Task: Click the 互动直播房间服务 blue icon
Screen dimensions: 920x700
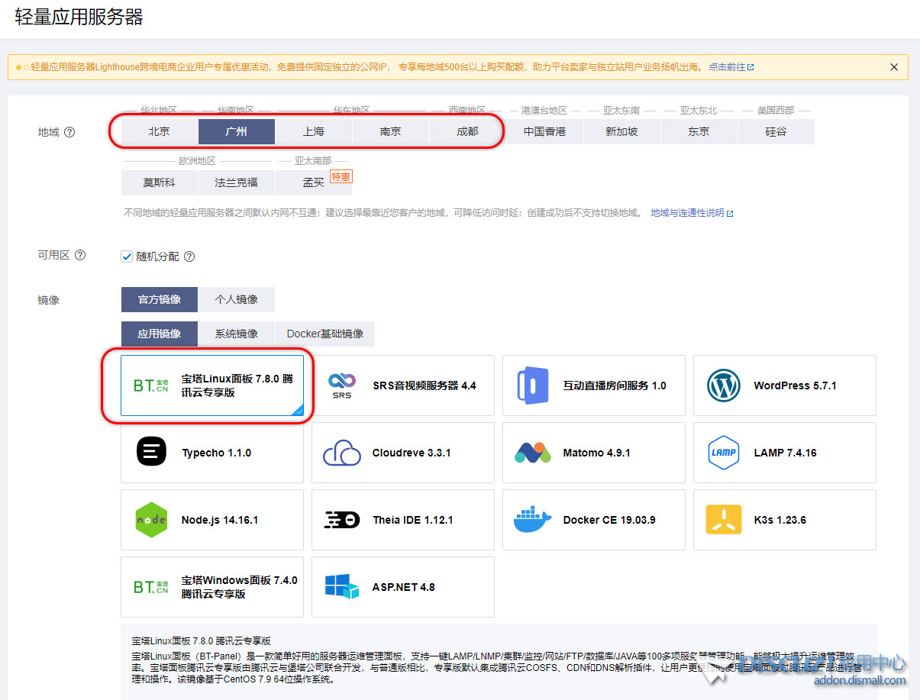Action: point(533,385)
